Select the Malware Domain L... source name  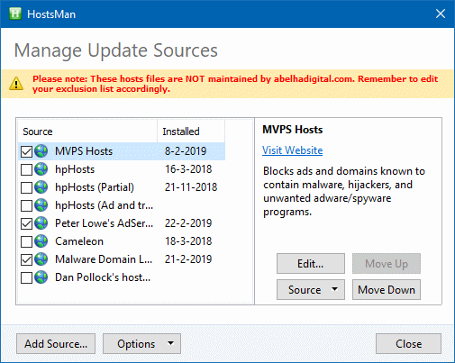(x=104, y=259)
